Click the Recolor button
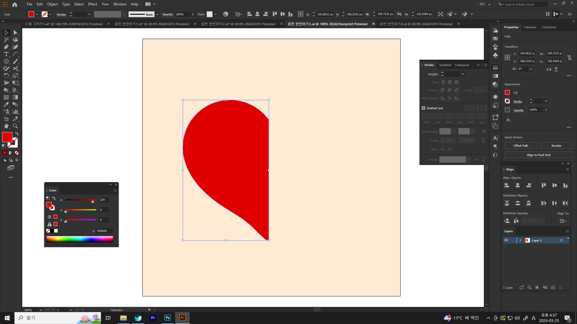This screenshot has width=577, height=324. click(x=556, y=145)
